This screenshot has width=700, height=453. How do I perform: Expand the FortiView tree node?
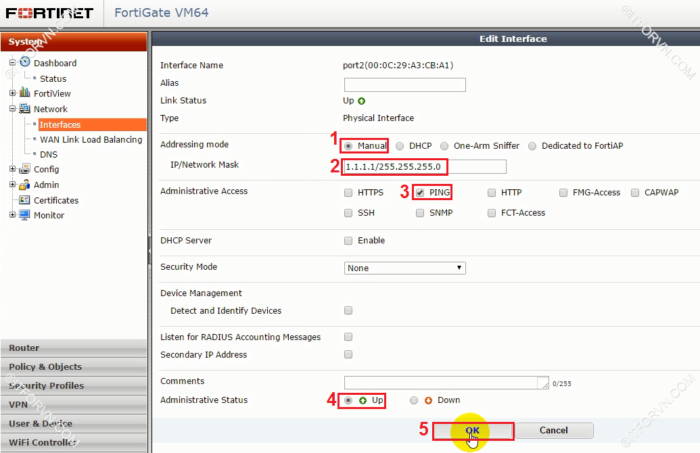click(12, 93)
